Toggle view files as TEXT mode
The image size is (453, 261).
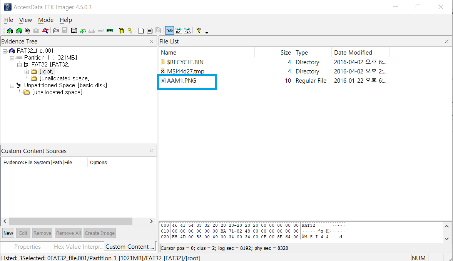point(179,31)
